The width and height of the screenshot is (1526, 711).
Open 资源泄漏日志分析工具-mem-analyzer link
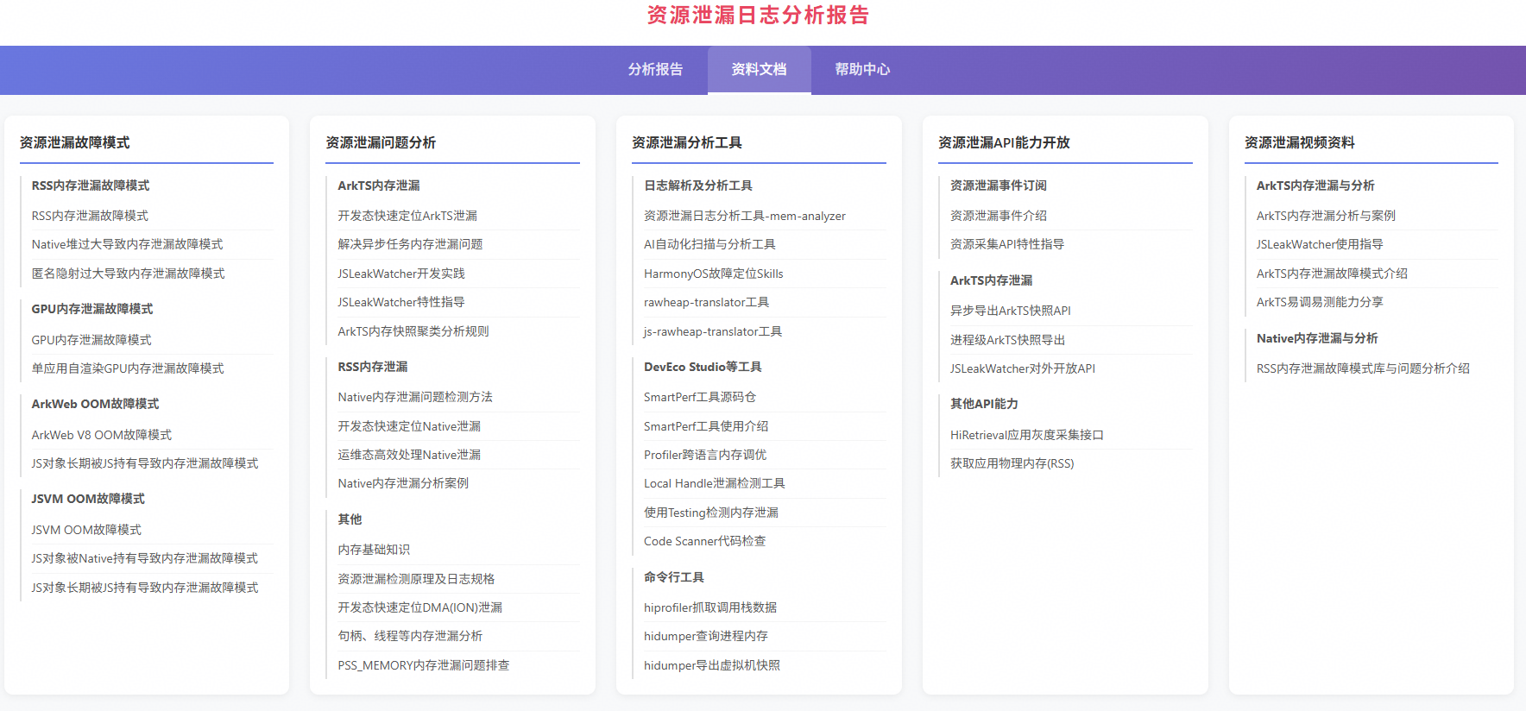745,216
